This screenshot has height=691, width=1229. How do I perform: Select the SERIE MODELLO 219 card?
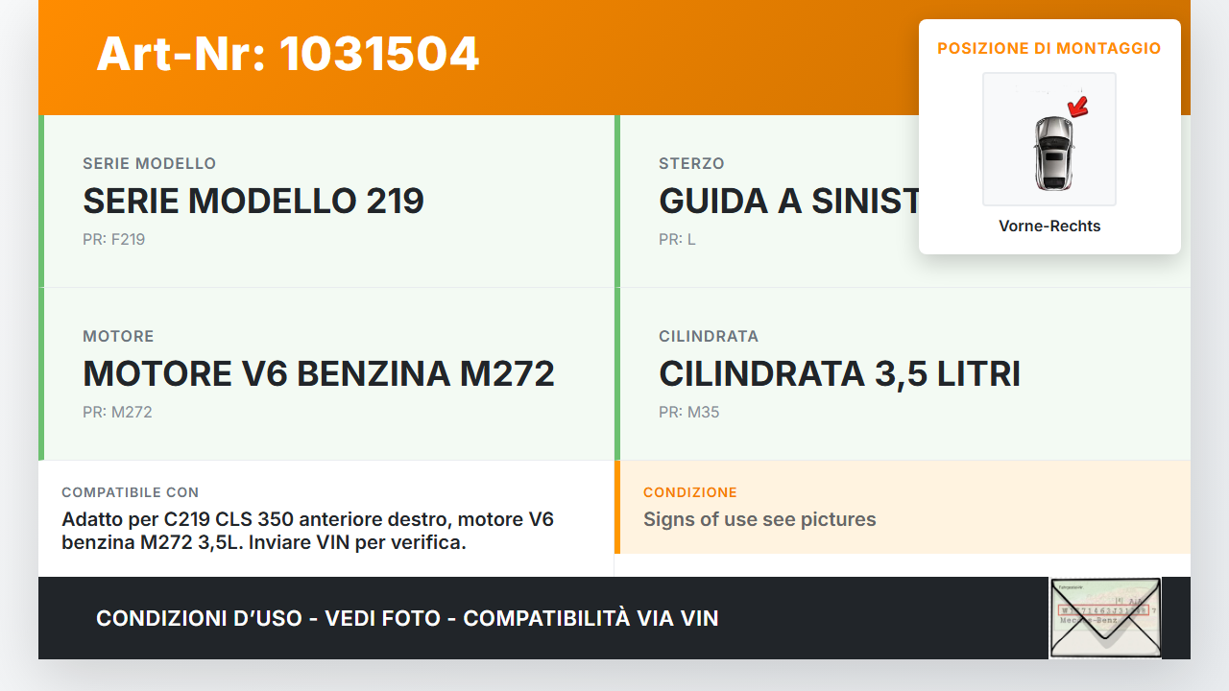[326, 201]
